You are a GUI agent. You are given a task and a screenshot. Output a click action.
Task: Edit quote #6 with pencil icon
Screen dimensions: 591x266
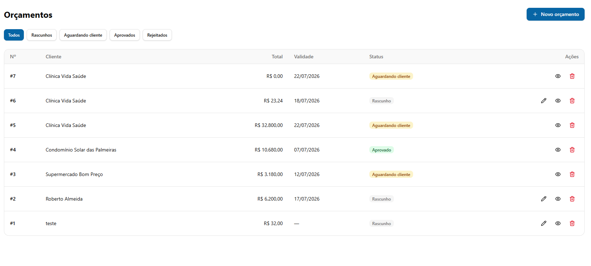tap(544, 101)
